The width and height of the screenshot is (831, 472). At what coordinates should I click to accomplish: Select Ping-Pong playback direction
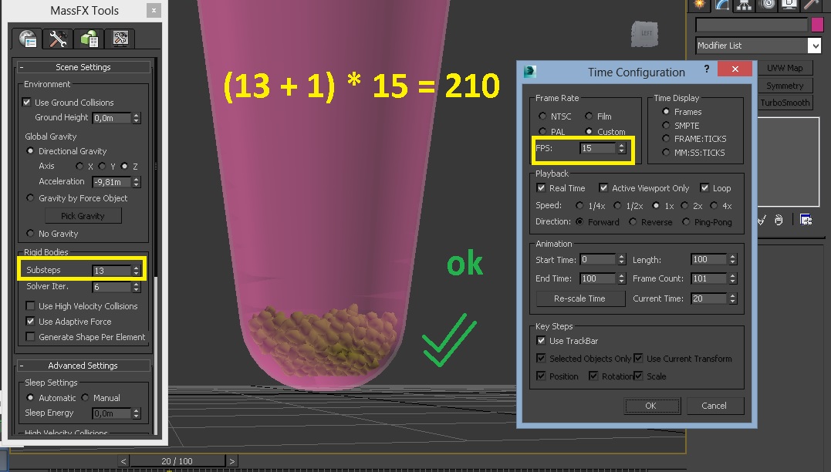click(686, 221)
